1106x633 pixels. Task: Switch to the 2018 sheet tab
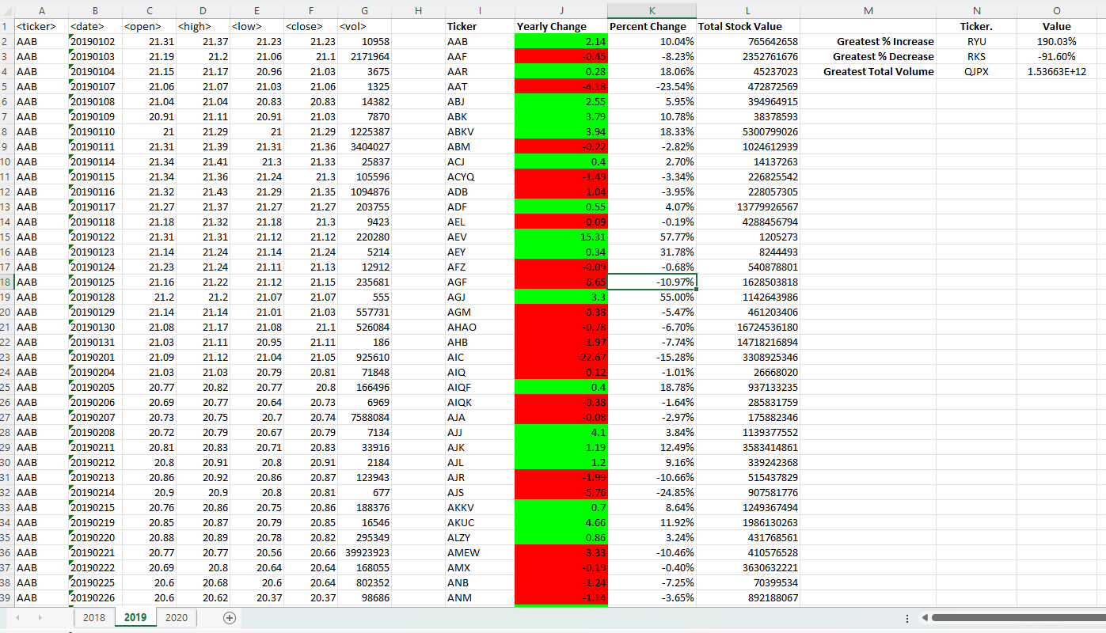pyautogui.click(x=94, y=617)
